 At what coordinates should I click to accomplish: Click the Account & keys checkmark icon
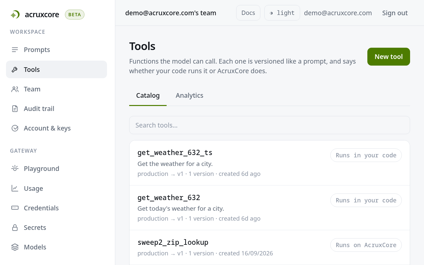(15, 128)
